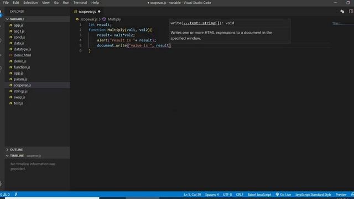
Task: Place cursor on 'let result;' line
Action: (x=100, y=24)
